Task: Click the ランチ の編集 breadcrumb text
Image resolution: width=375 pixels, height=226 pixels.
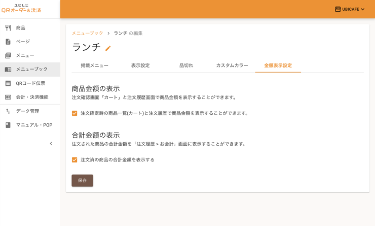Action: click(128, 33)
